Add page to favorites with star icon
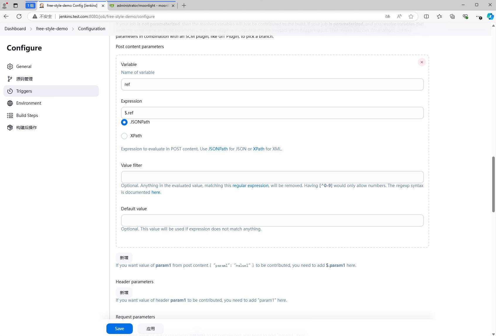Viewport: 496px width, 336px height. [x=411, y=16]
